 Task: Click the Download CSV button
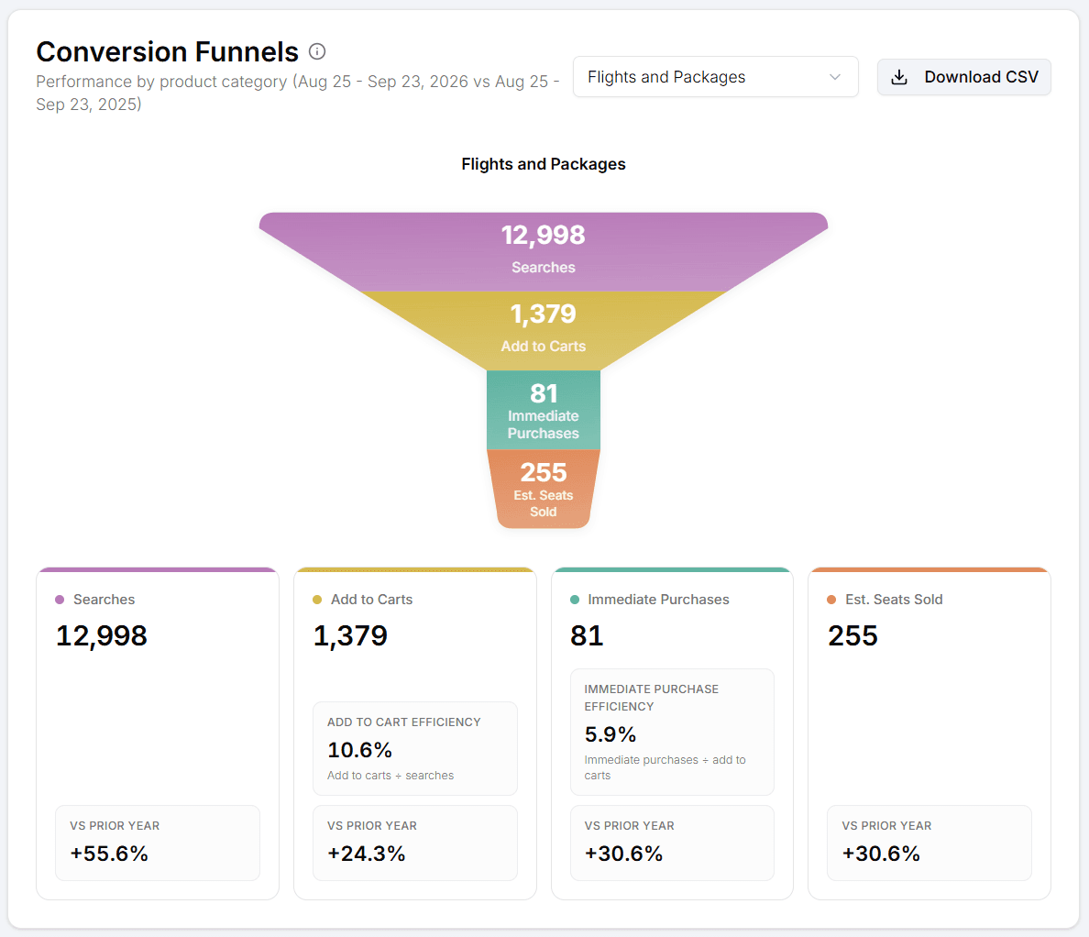[964, 76]
